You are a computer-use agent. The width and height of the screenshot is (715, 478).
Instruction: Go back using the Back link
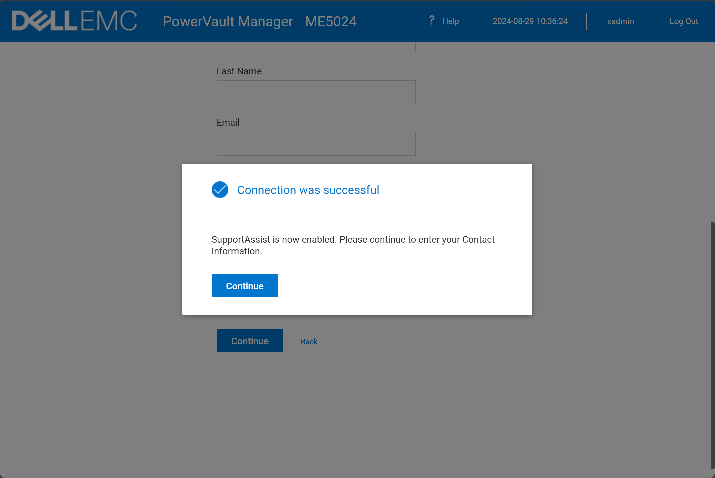coord(309,341)
